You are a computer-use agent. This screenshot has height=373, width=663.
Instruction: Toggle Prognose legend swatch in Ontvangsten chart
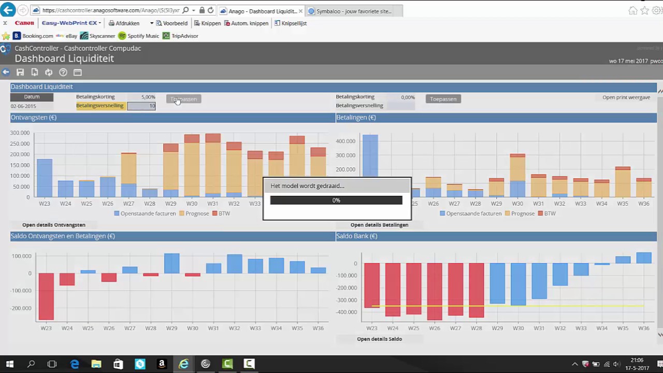pyautogui.click(x=182, y=213)
